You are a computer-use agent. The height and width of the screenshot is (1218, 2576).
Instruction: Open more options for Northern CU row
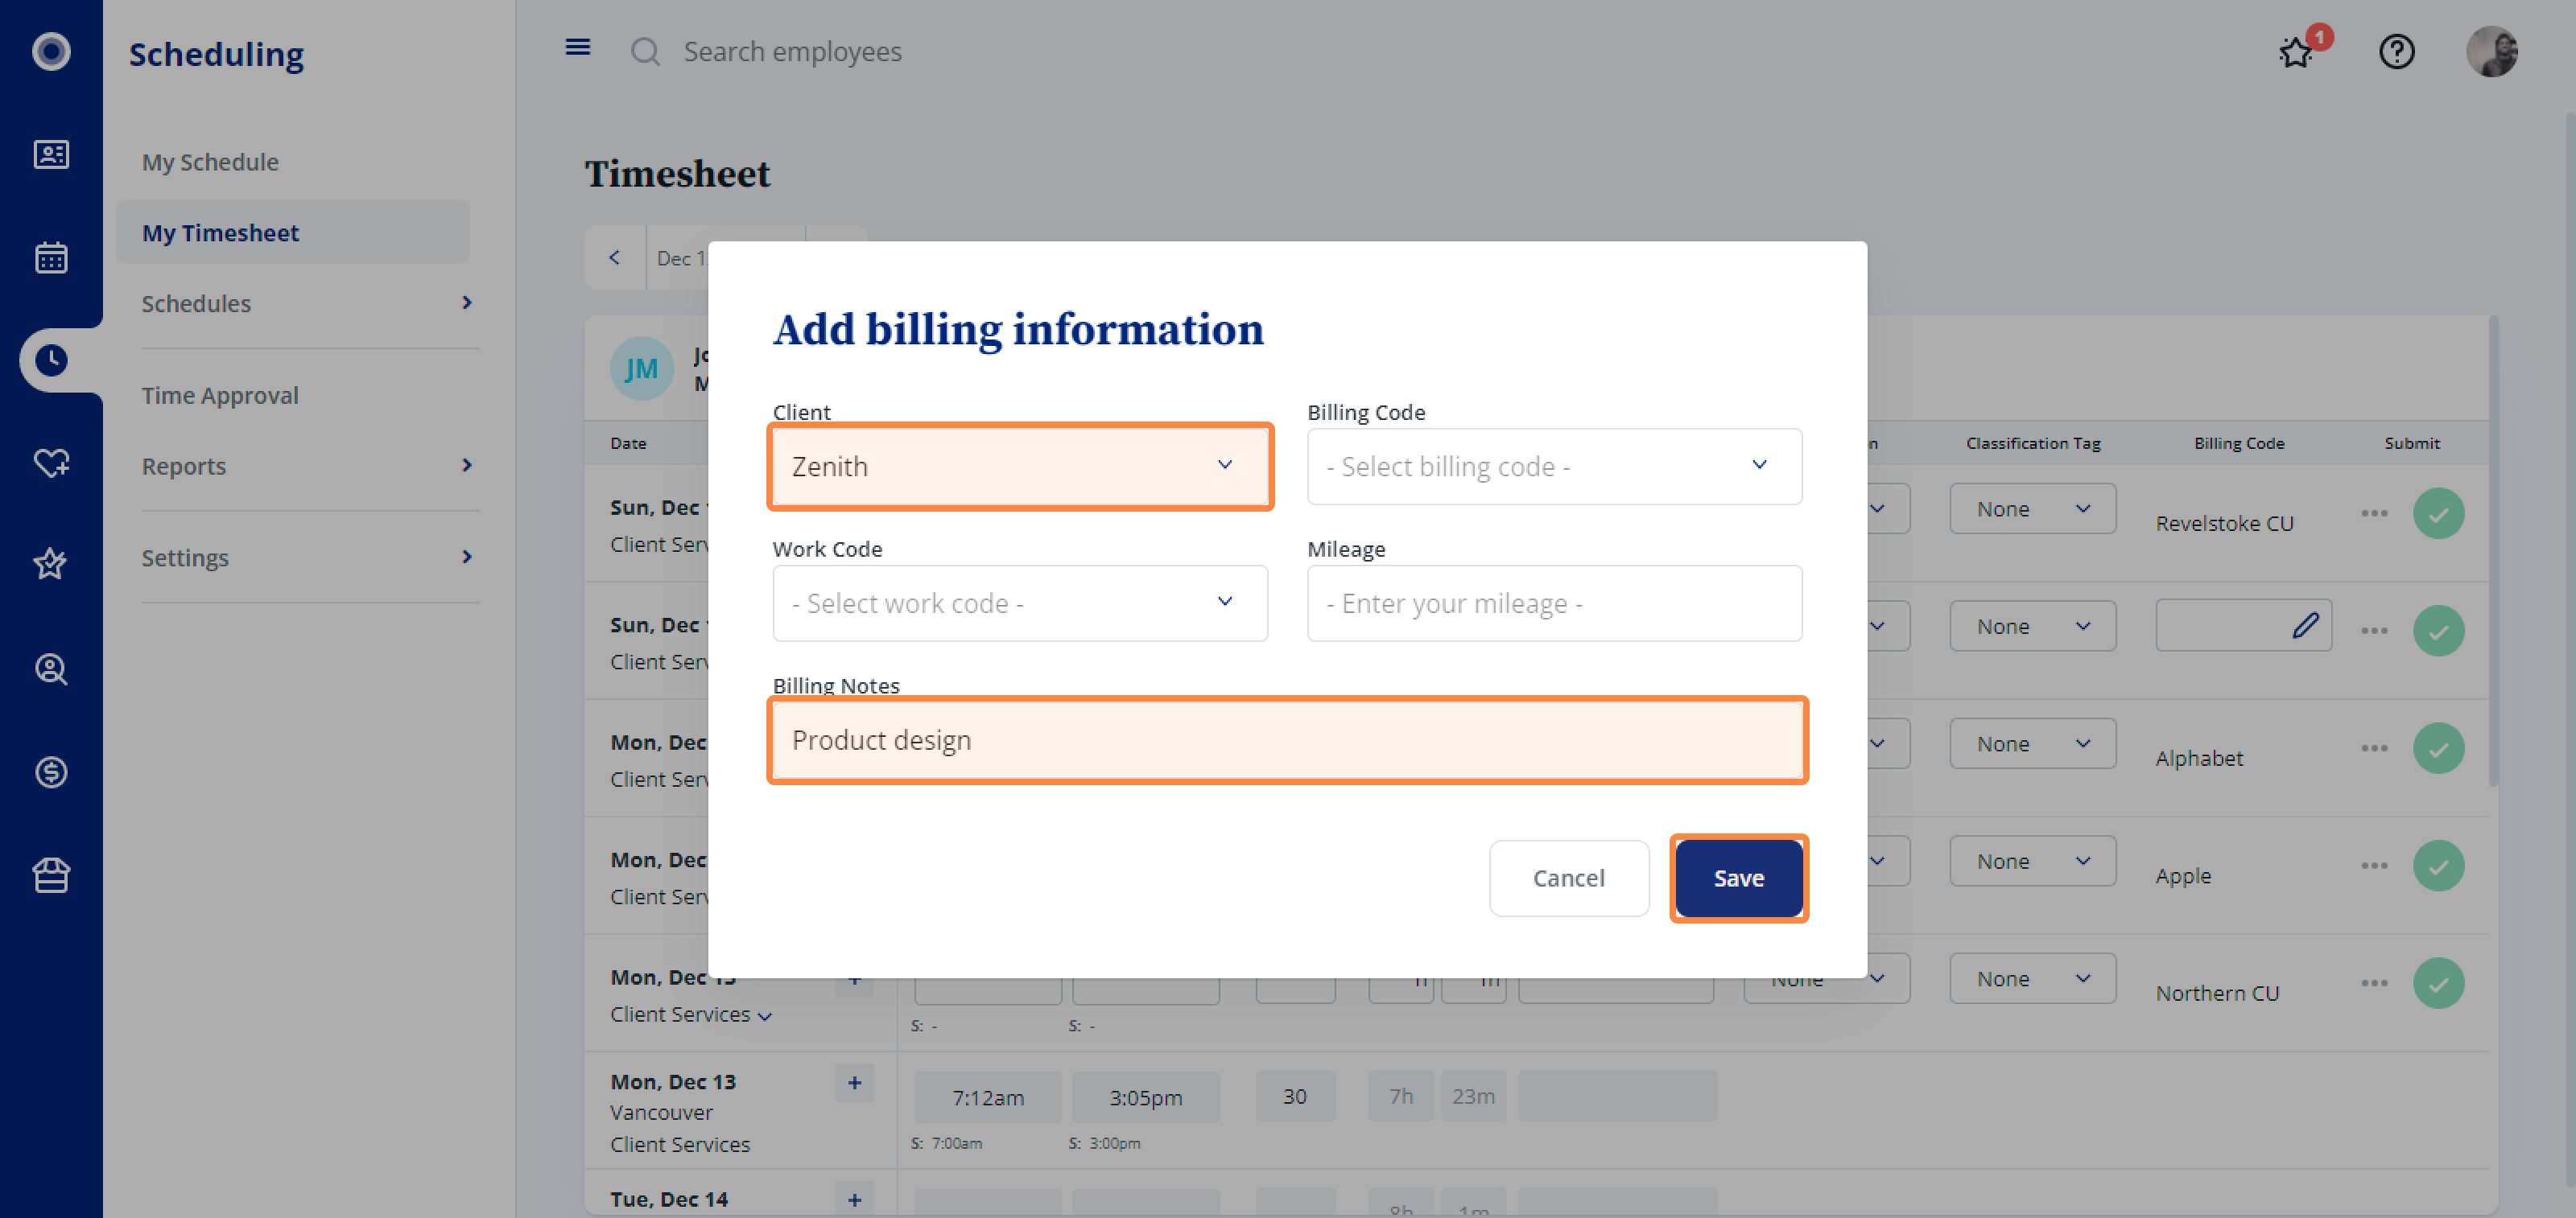pyautogui.click(x=2375, y=983)
